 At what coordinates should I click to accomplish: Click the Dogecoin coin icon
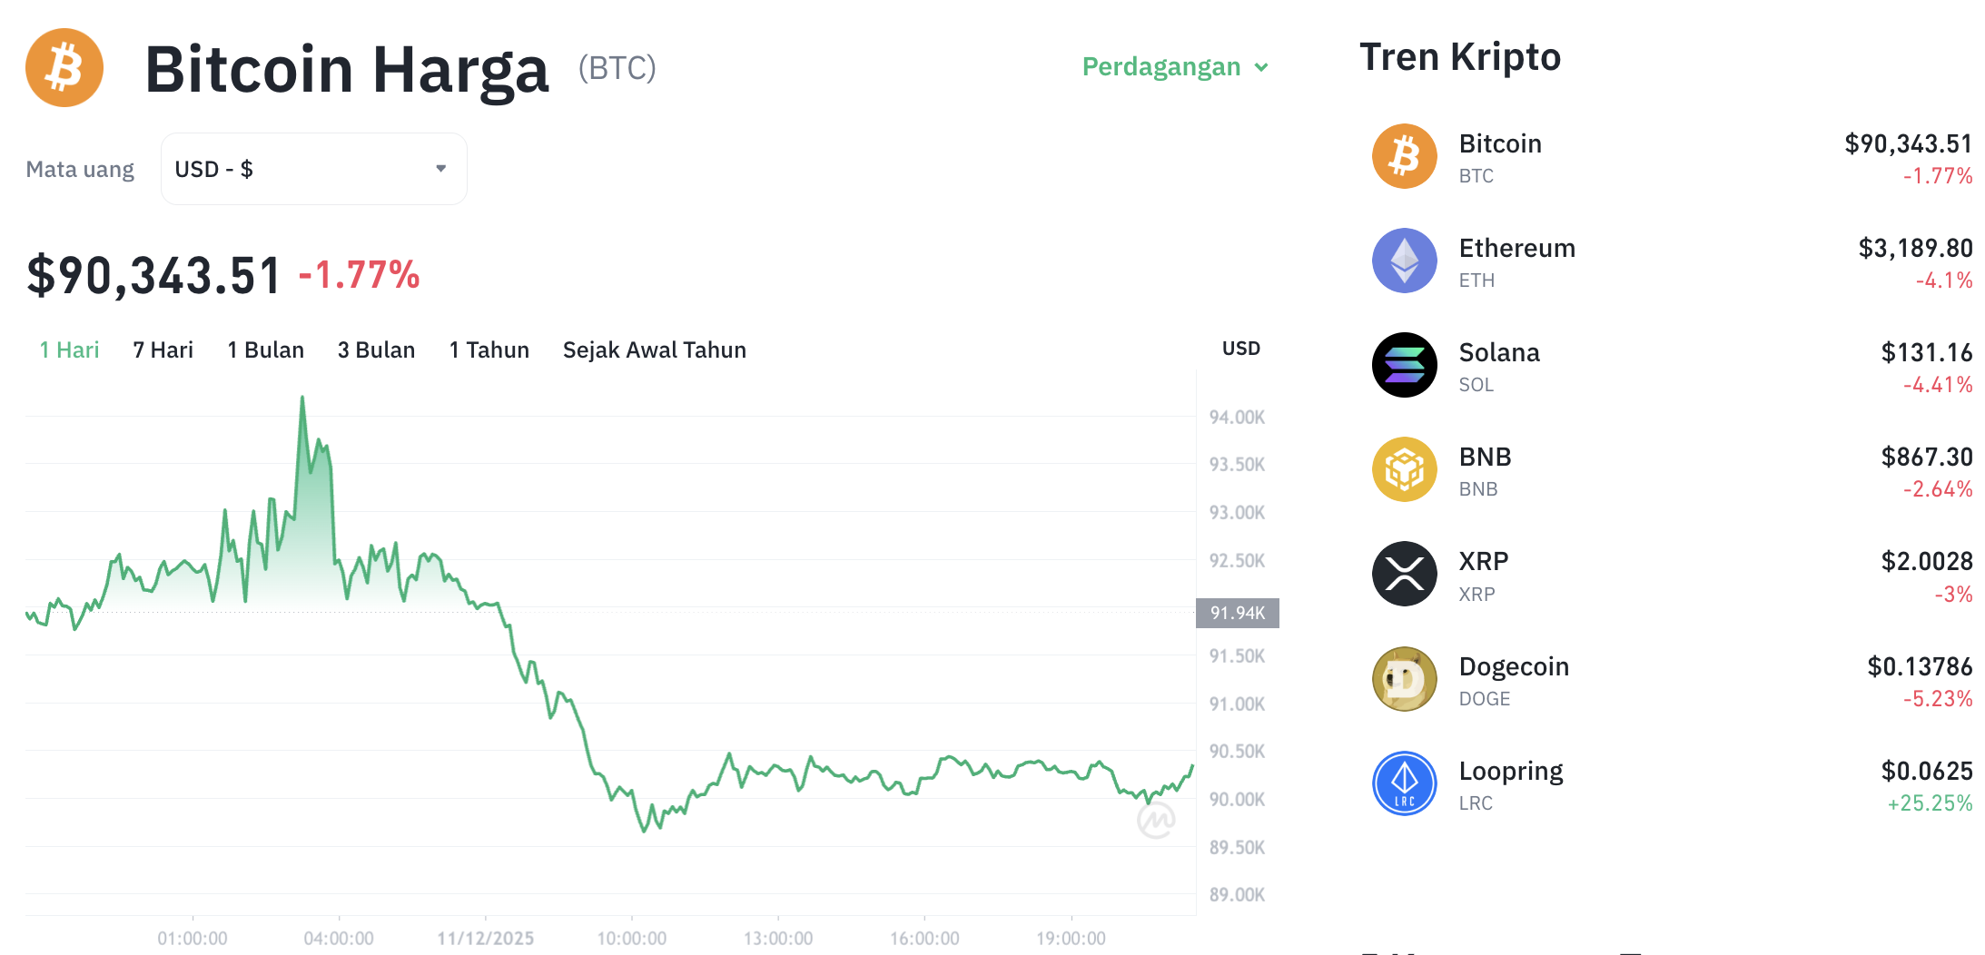(1404, 678)
